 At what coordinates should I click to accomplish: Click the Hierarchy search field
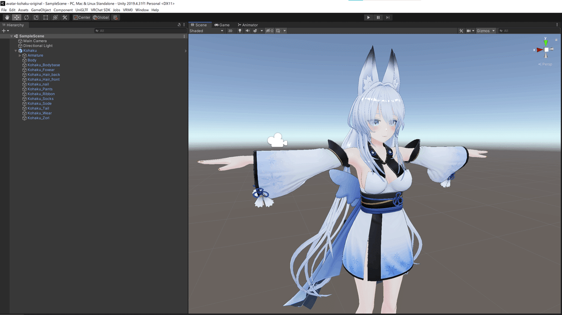[x=140, y=30]
